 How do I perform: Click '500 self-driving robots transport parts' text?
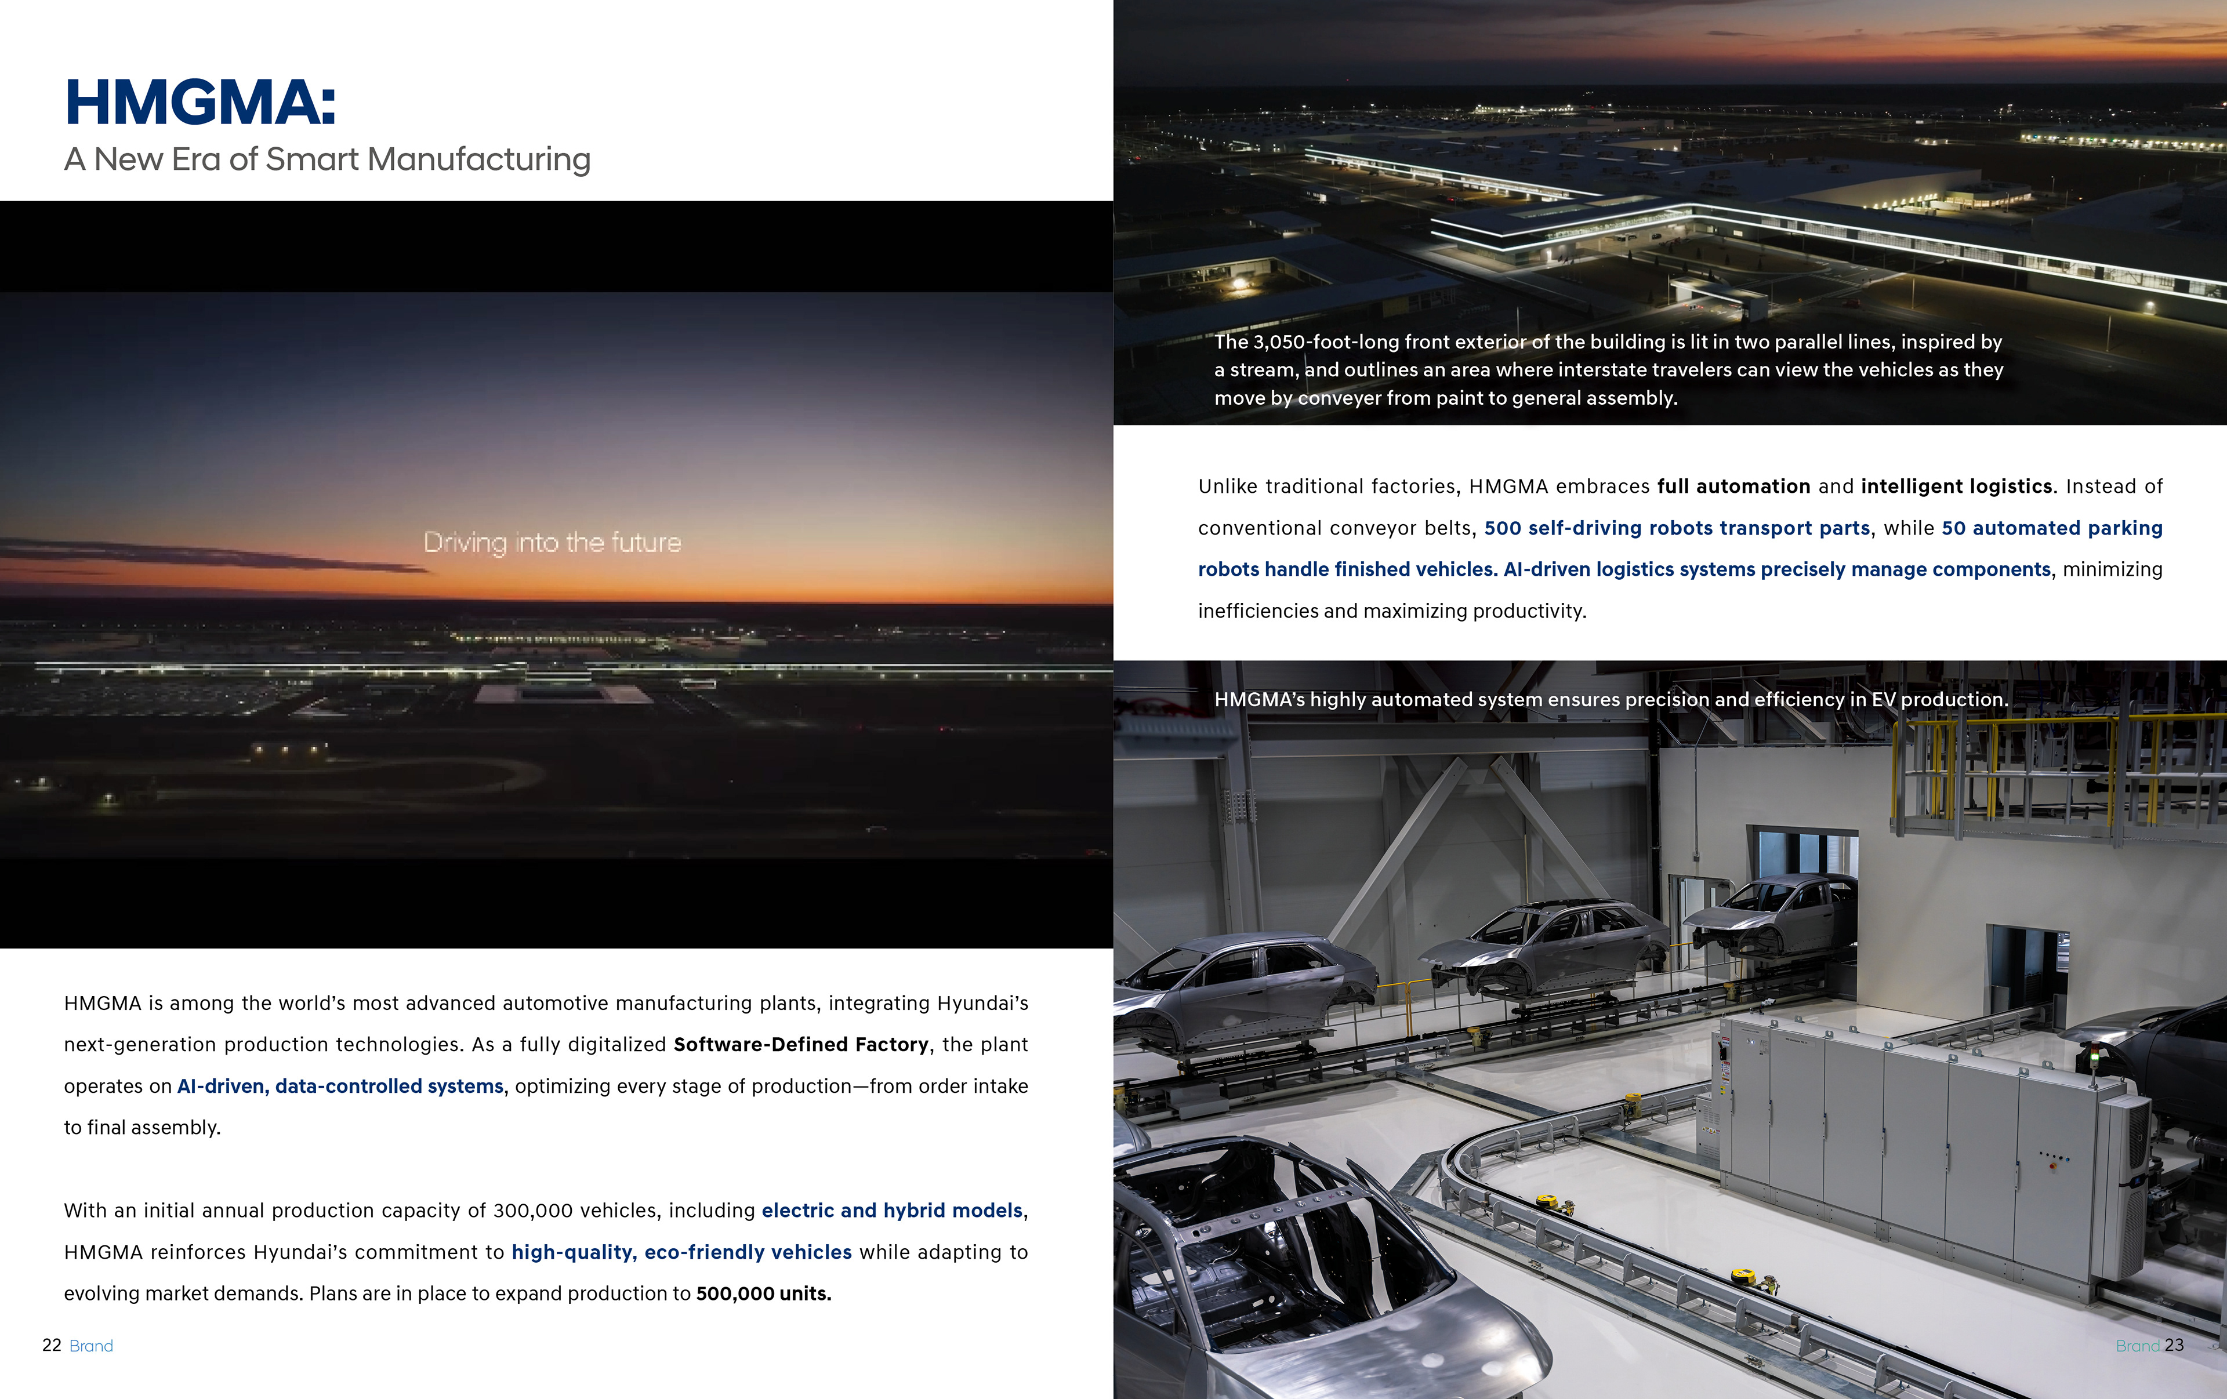click(x=1677, y=528)
